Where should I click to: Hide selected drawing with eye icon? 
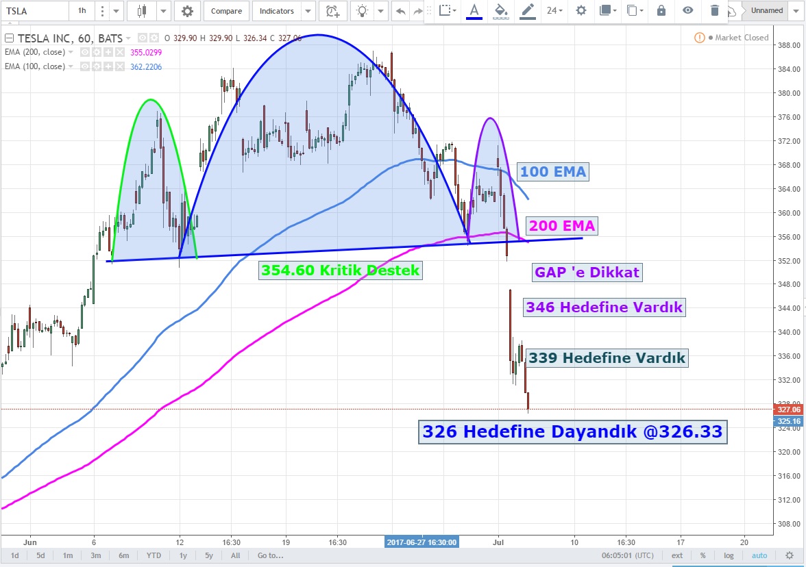[688, 10]
